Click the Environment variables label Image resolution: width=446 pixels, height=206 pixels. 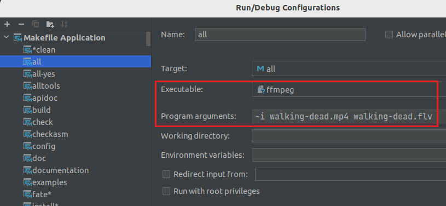click(x=202, y=155)
